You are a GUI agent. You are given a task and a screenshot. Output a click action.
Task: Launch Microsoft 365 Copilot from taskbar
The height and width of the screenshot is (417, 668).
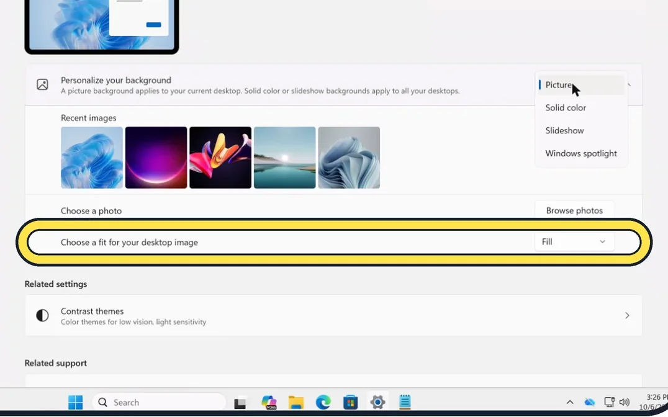click(x=269, y=402)
